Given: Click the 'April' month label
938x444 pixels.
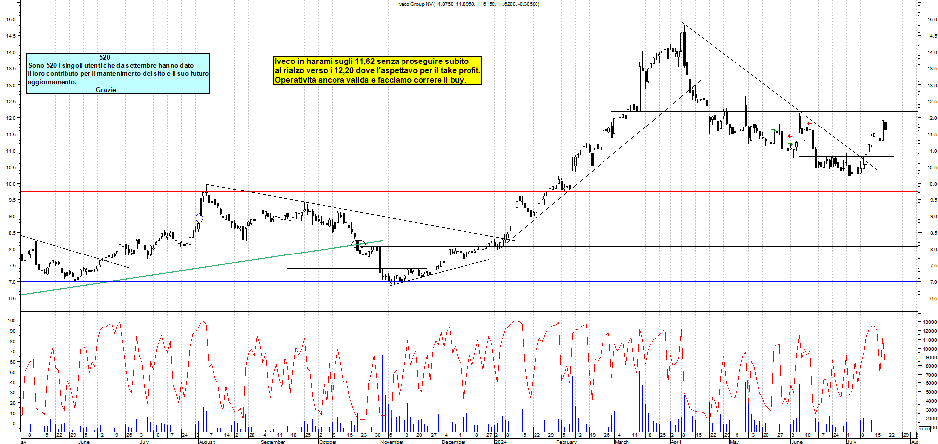Looking at the screenshot, I should pyautogui.click(x=676, y=442).
